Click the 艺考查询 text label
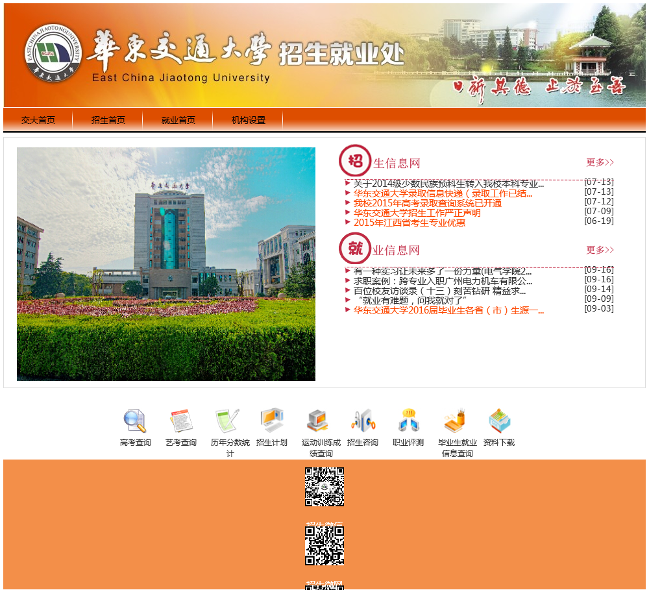Image resolution: width=649 pixels, height=590 pixels. (181, 442)
